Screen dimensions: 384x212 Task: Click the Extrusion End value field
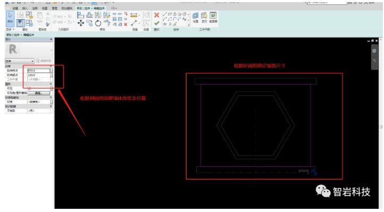click(39, 71)
